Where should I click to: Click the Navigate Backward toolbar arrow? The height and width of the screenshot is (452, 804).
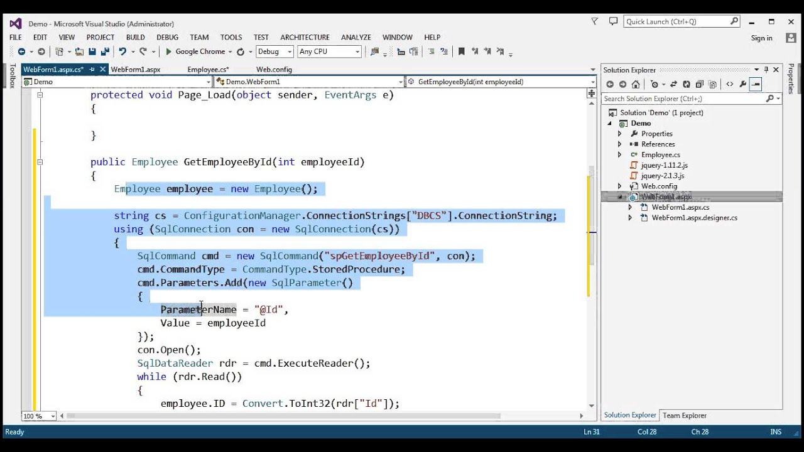(21, 51)
